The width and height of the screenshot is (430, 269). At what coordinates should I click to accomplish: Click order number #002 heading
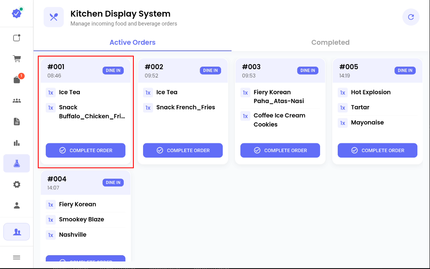pyautogui.click(x=154, y=67)
